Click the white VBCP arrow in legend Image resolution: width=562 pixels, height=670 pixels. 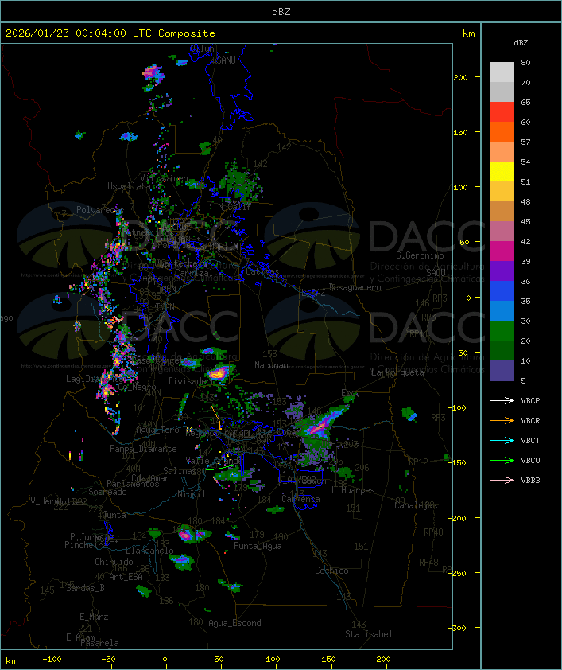point(502,401)
